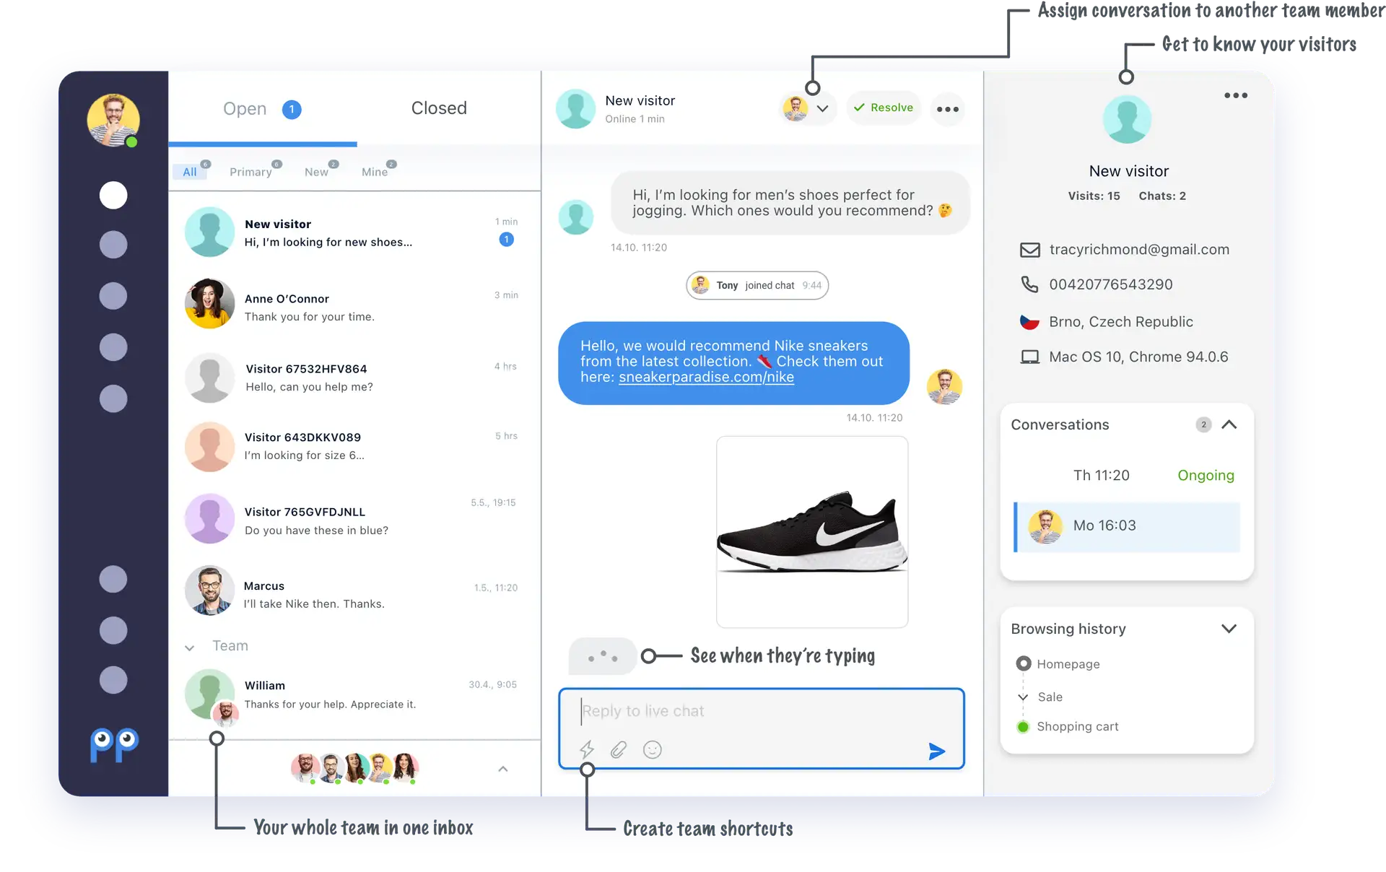Expand the team members bar chevron
The height and width of the screenshot is (872, 1386).
tap(503, 769)
